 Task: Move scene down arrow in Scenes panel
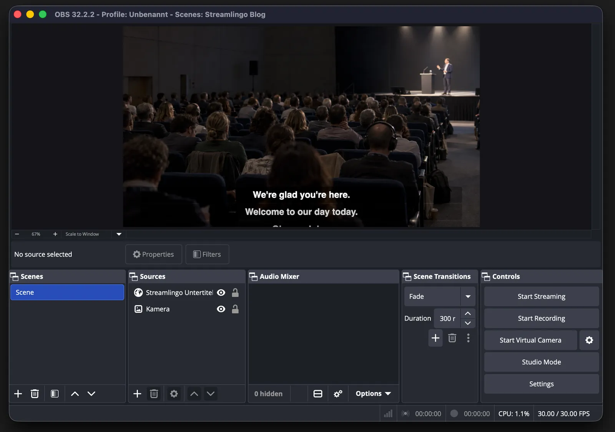(x=91, y=394)
